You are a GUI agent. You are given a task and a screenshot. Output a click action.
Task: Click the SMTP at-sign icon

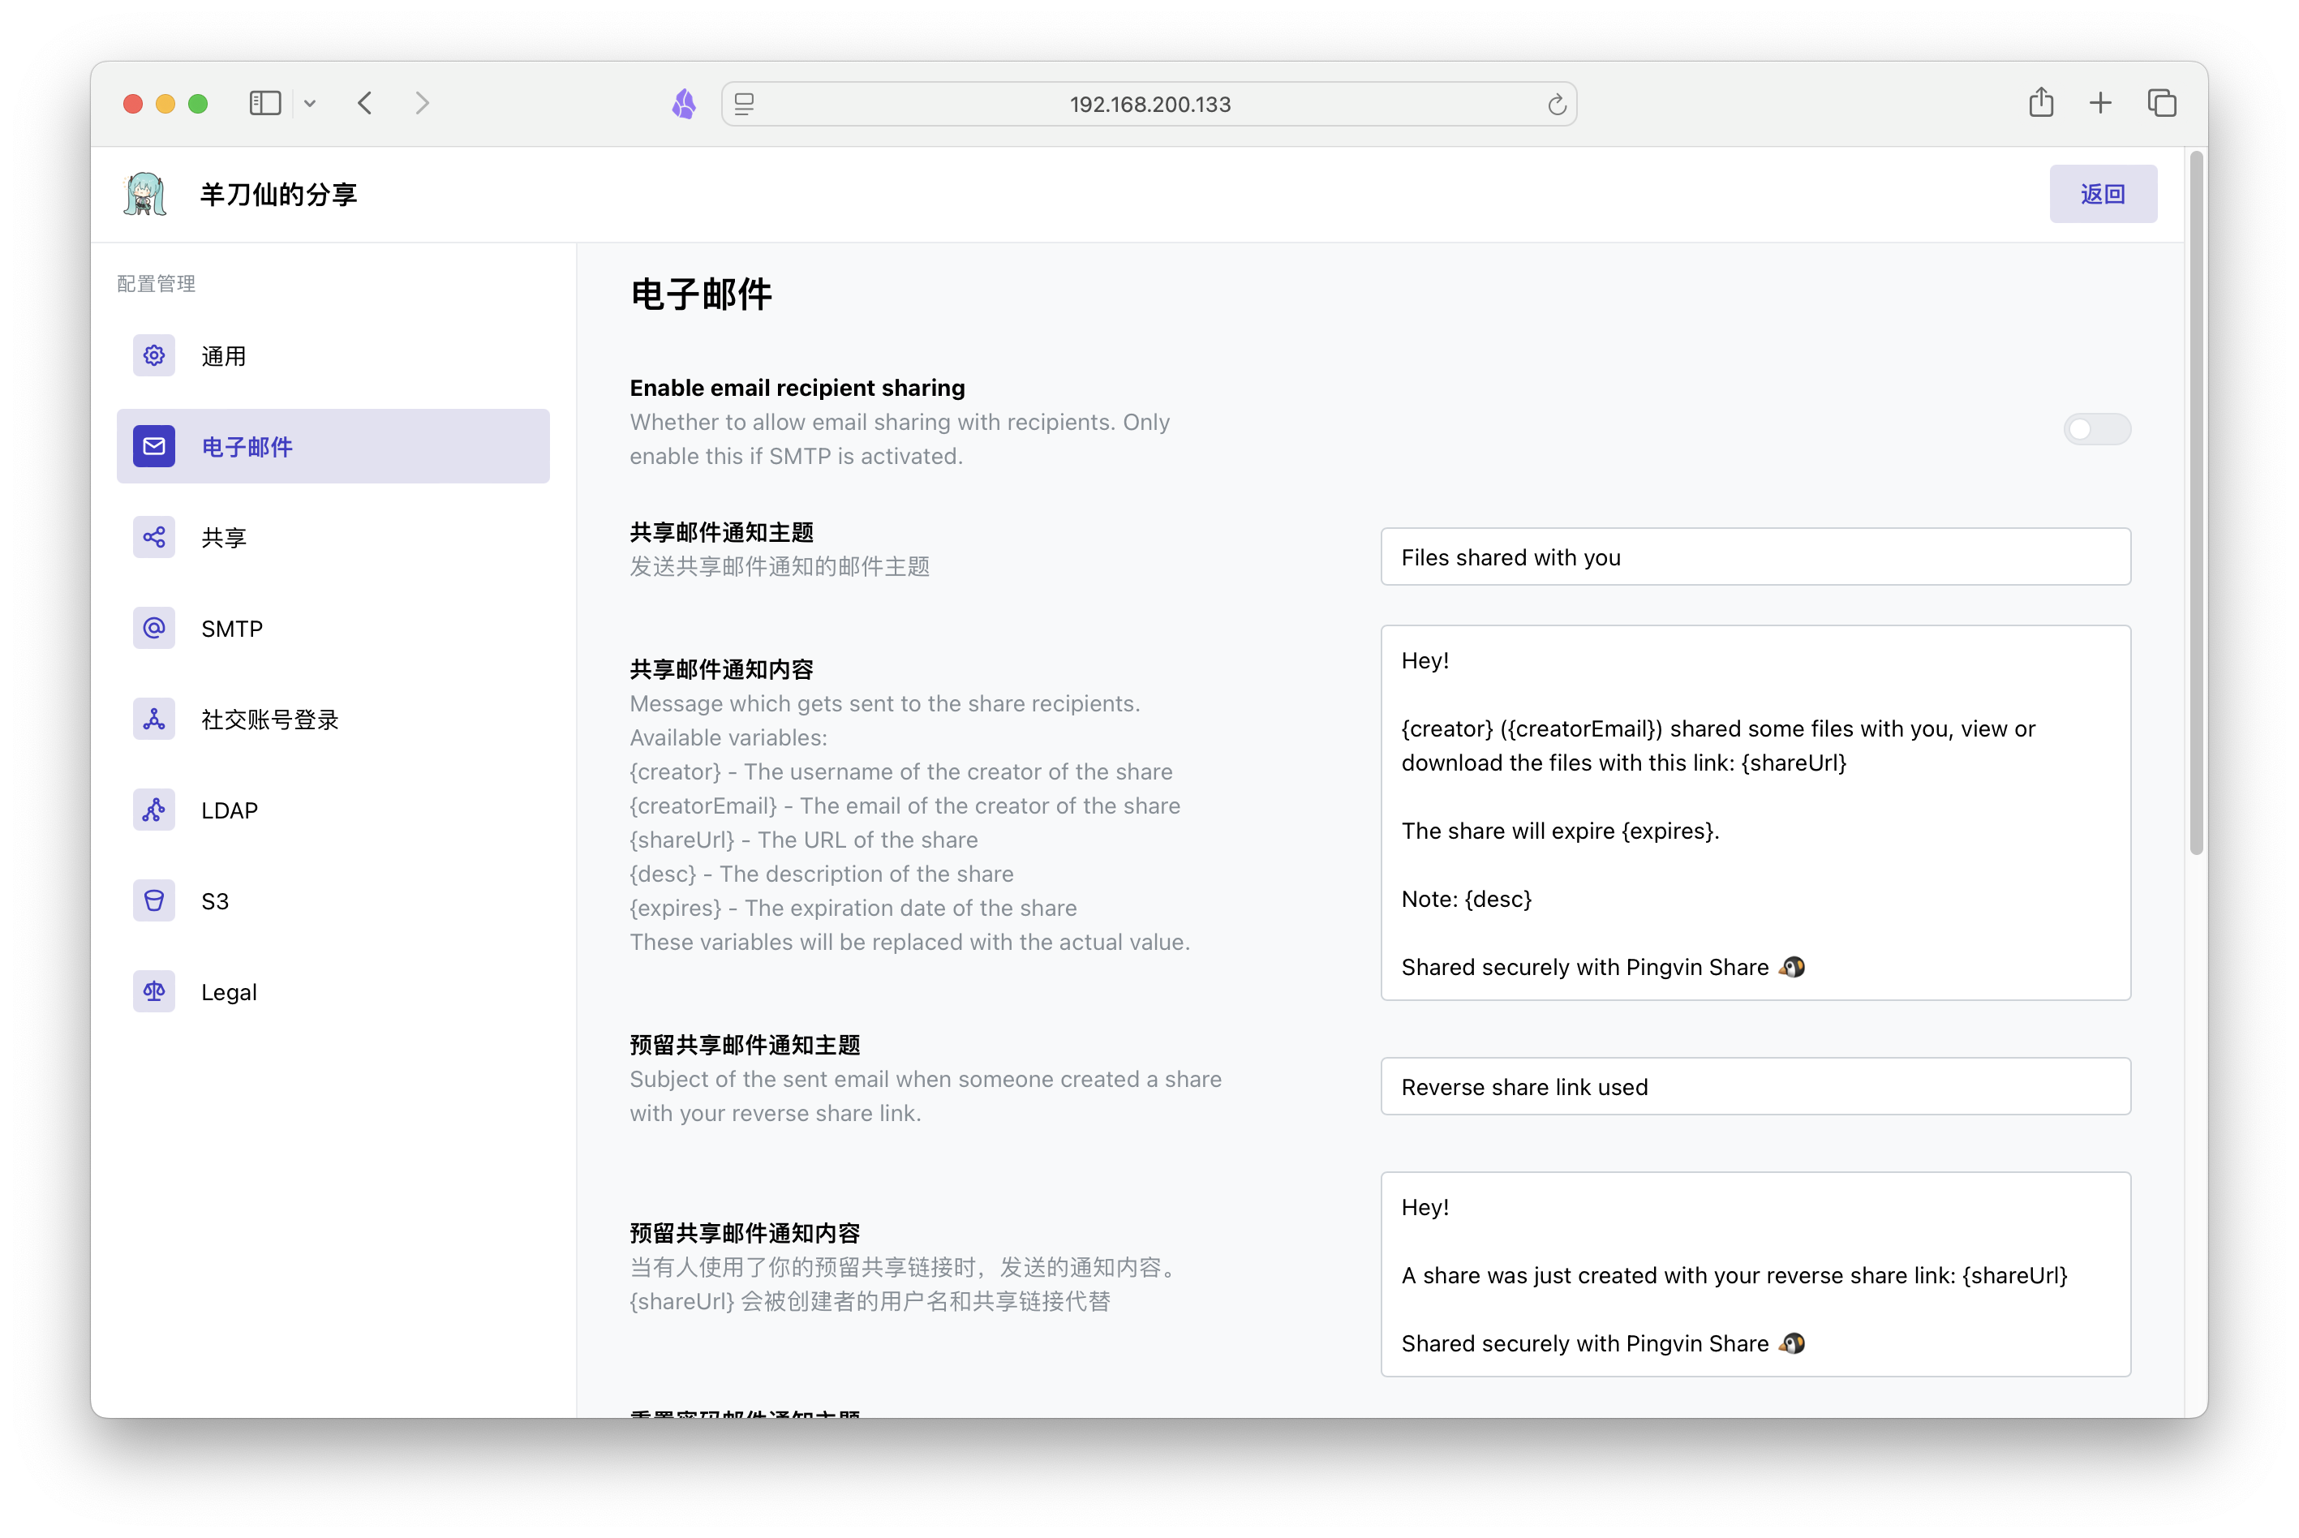click(x=154, y=628)
